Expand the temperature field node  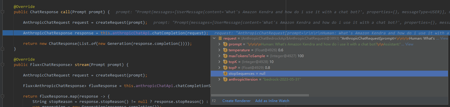(219, 50)
